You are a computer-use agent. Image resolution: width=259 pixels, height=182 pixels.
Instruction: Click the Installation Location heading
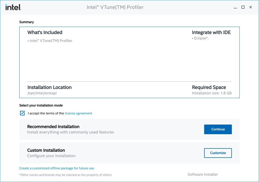click(x=50, y=87)
